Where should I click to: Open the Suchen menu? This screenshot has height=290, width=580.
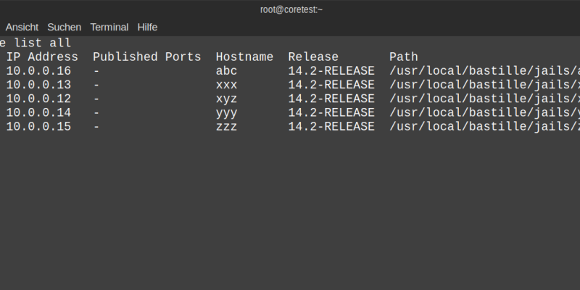[65, 27]
